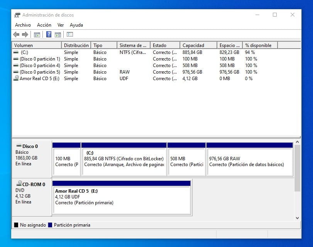Click the Disco 0 disk label panel
This screenshot has height=247, width=313.
click(32, 159)
